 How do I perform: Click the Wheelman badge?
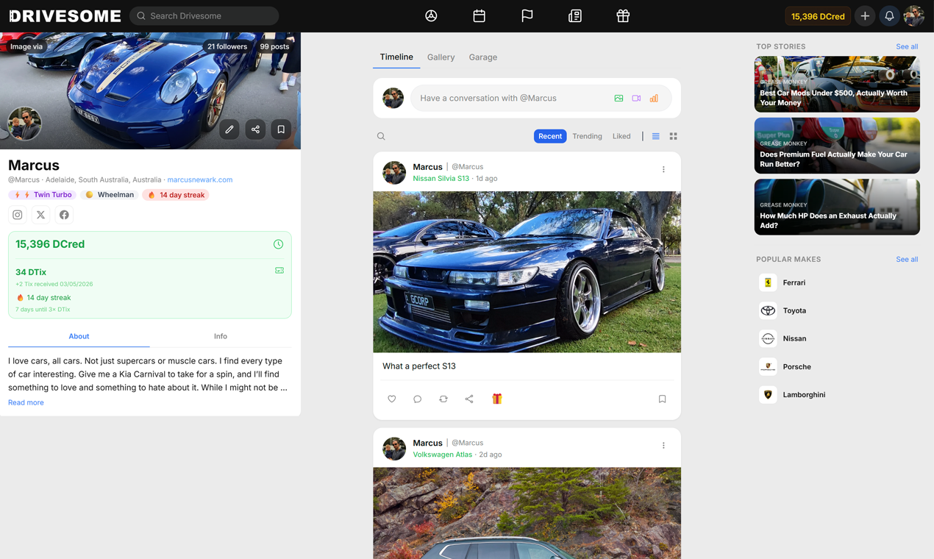pos(110,195)
